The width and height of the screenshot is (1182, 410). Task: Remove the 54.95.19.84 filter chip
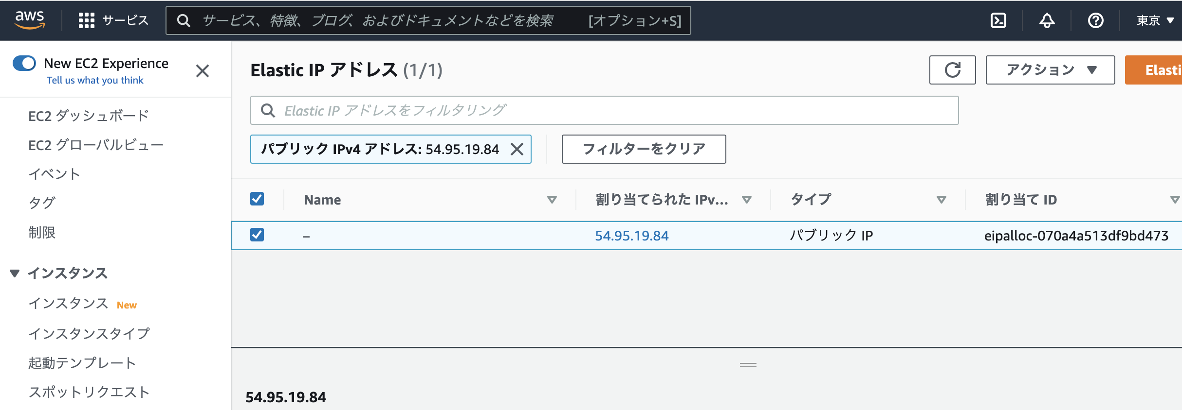click(x=517, y=149)
